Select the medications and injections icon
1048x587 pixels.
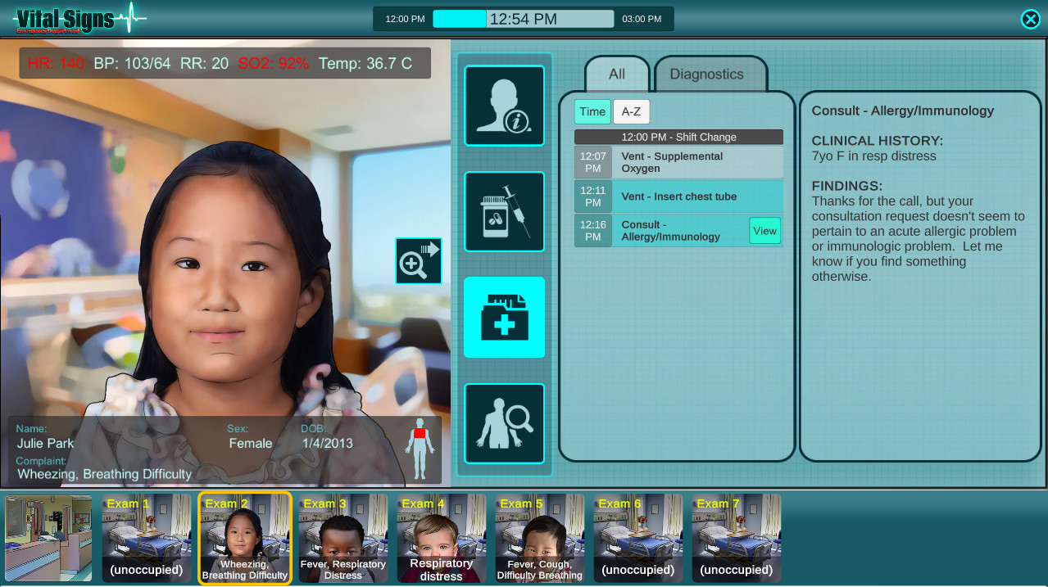(503, 211)
